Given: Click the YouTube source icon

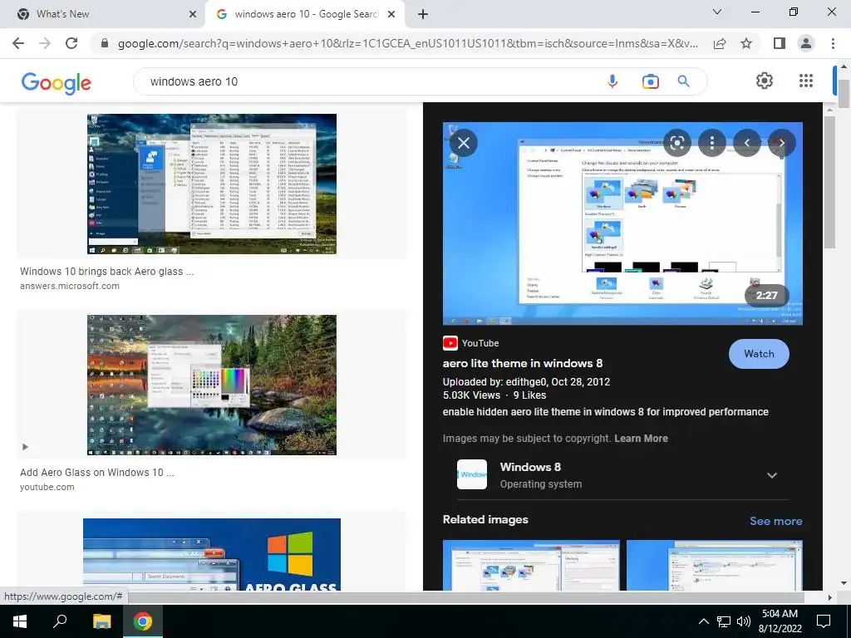Looking at the screenshot, I should [x=450, y=343].
